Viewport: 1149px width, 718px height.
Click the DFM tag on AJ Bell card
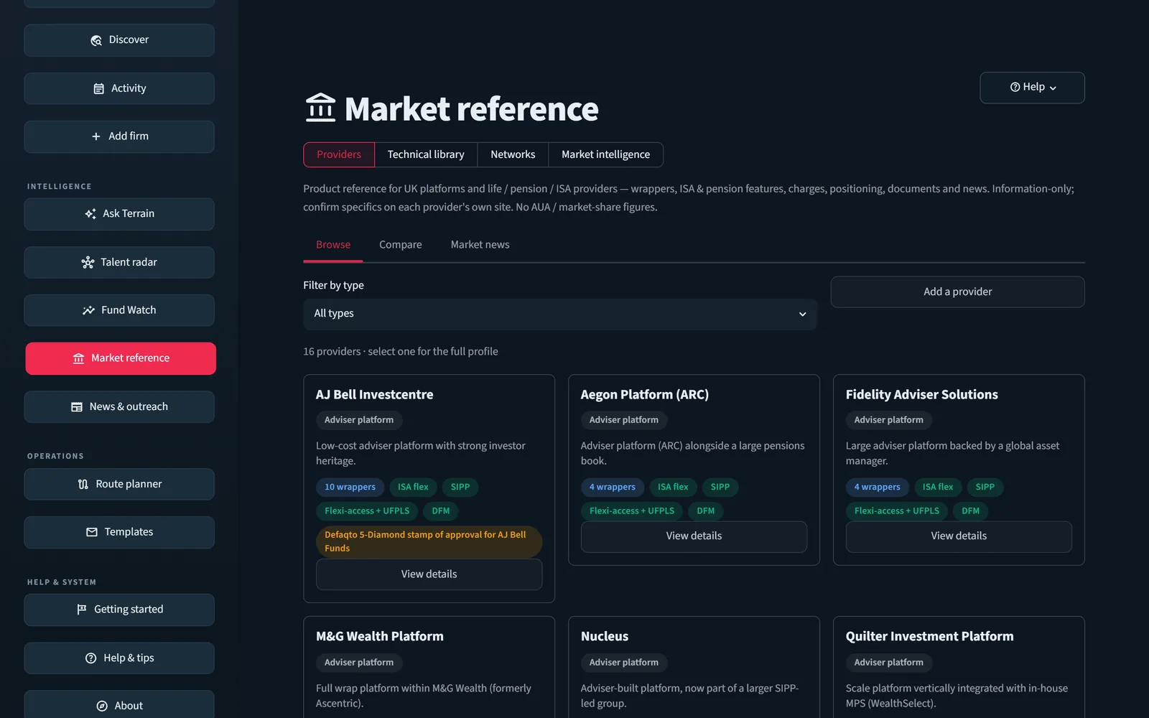tap(441, 511)
